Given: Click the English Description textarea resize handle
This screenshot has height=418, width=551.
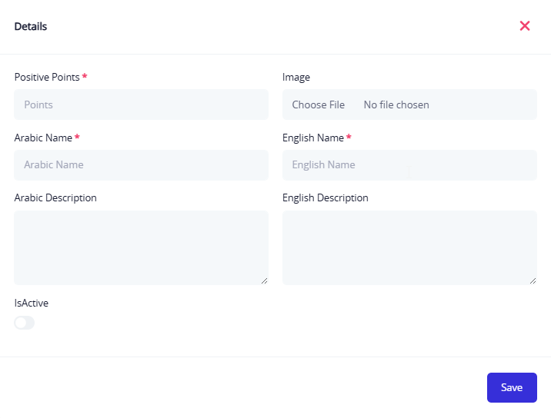Looking at the screenshot, I should coord(533,280).
